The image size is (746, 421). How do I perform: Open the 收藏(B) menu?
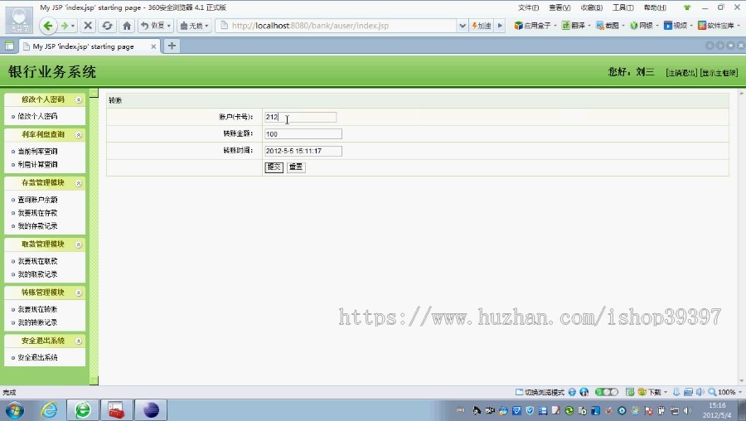(591, 7)
